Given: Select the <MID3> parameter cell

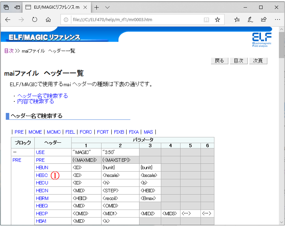Looking at the screenshot, I should click(170, 214).
